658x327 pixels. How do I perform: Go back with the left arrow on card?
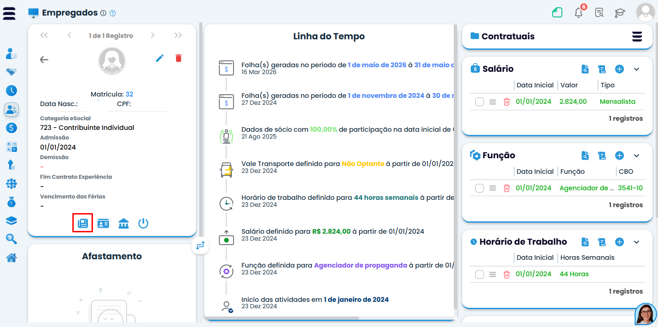44,59
